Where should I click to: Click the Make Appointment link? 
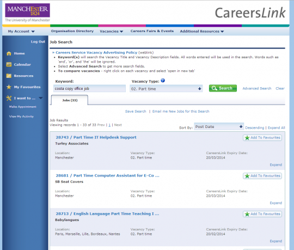pyautogui.click(x=23, y=107)
